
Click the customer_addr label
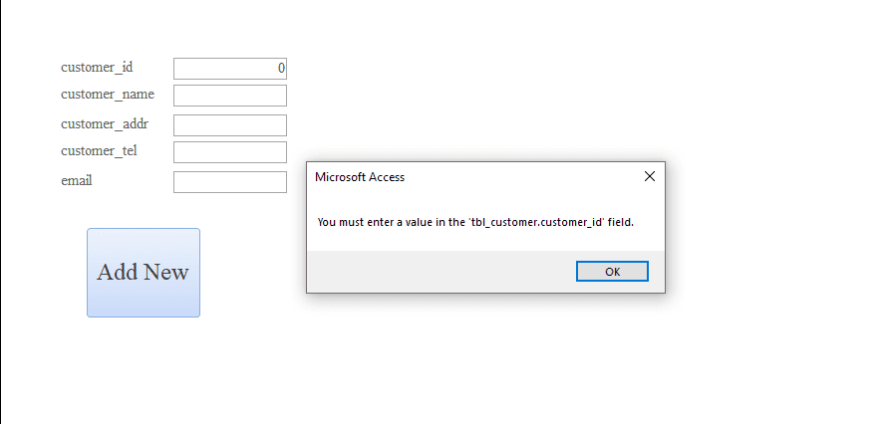[x=105, y=124]
